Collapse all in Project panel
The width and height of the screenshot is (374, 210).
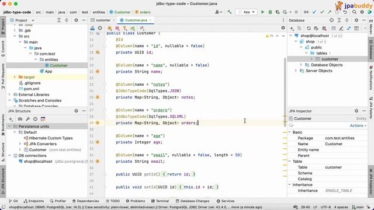coord(67,20)
